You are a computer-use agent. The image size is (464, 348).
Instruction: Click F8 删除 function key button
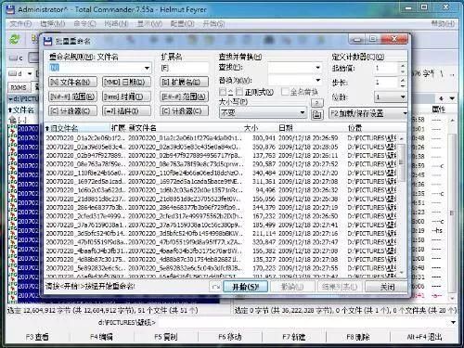[x=358, y=337]
